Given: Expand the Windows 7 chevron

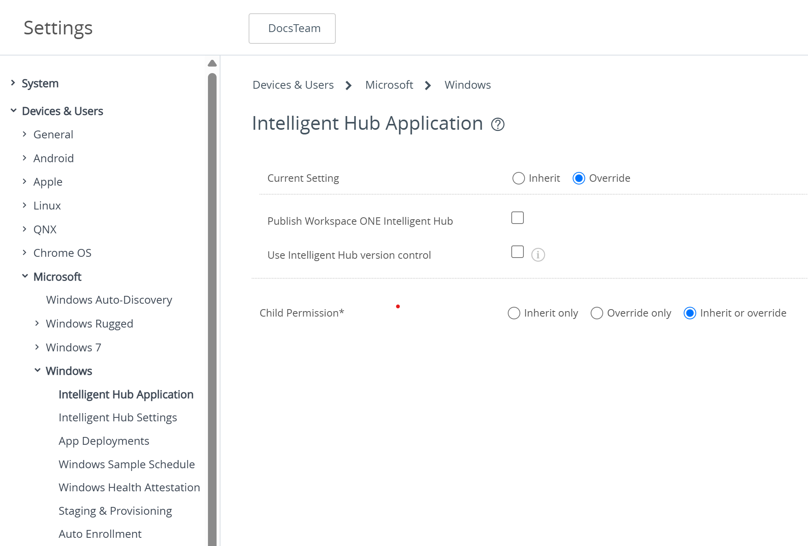Looking at the screenshot, I should [37, 347].
